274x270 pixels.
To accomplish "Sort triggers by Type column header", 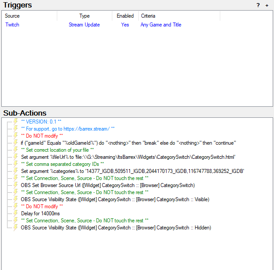I will 84,16.
